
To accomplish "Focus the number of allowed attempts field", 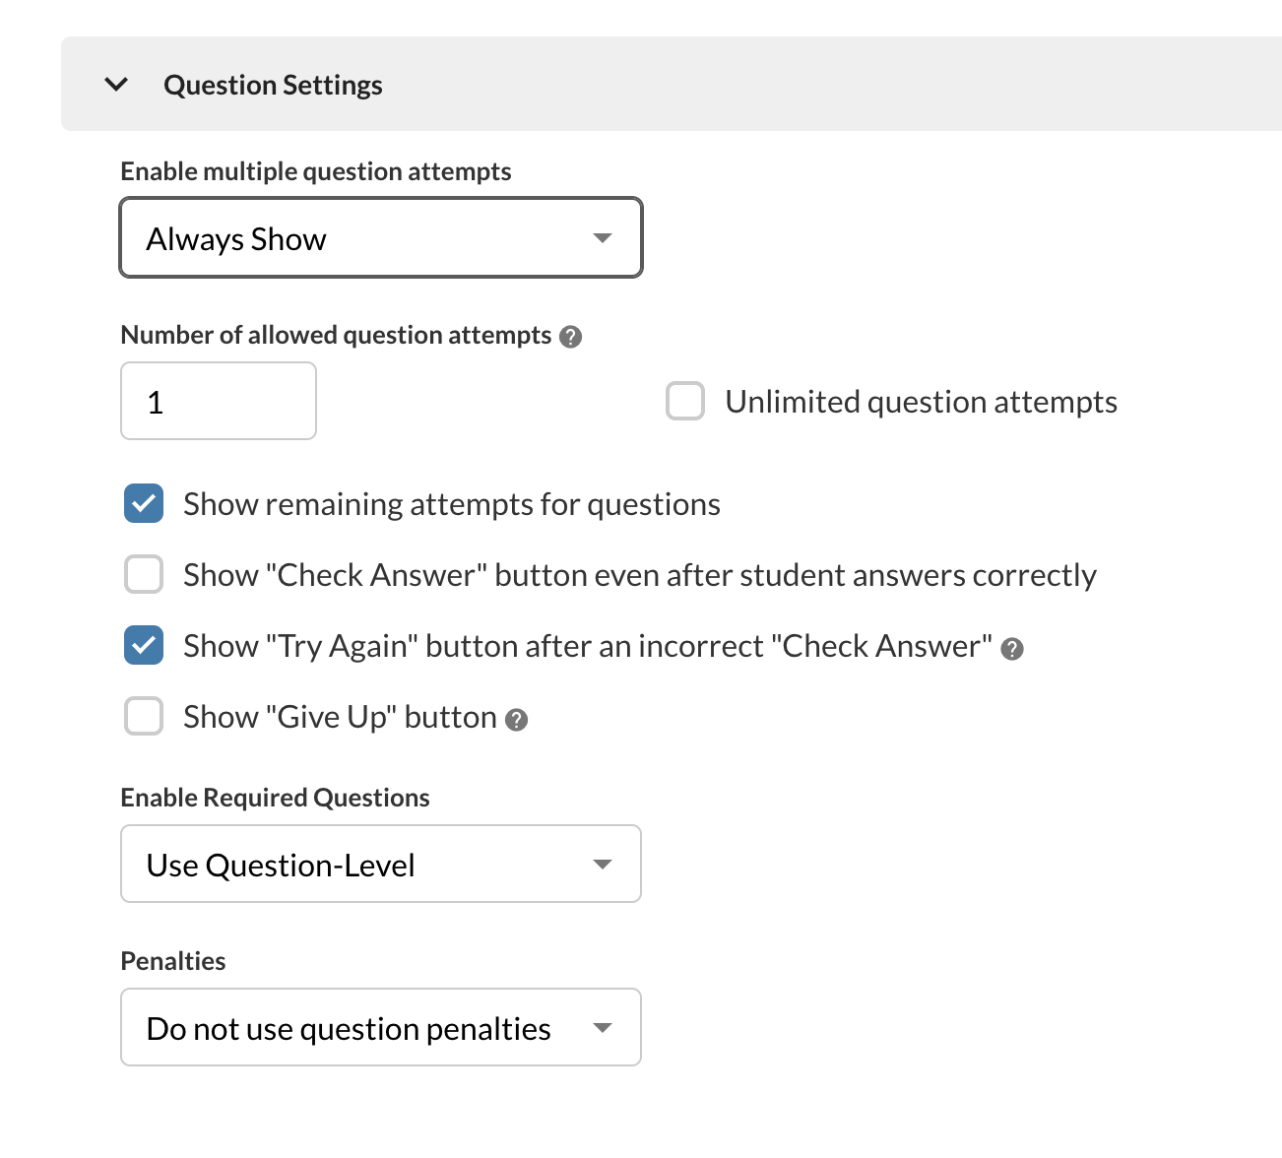I will click(x=219, y=401).
